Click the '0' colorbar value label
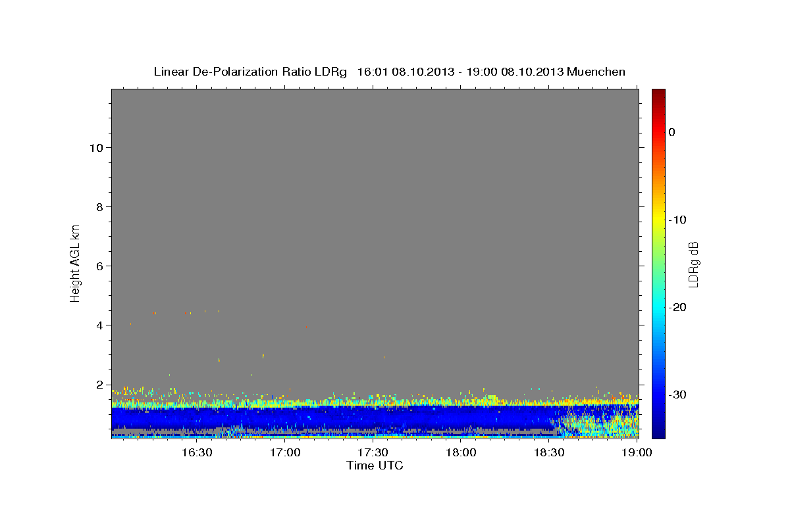The image size is (790, 526). (672, 132)
